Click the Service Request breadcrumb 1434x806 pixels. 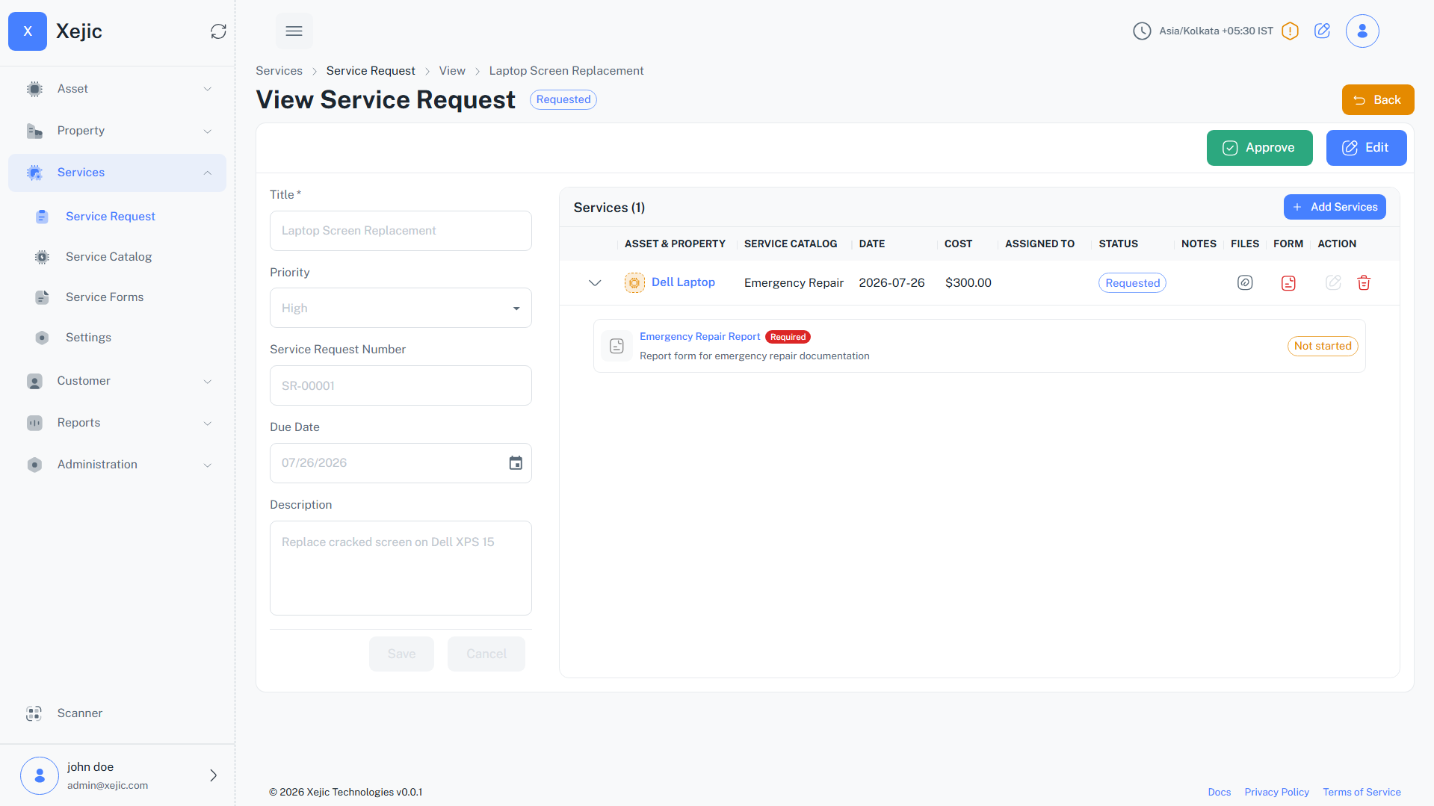point(371,71)
